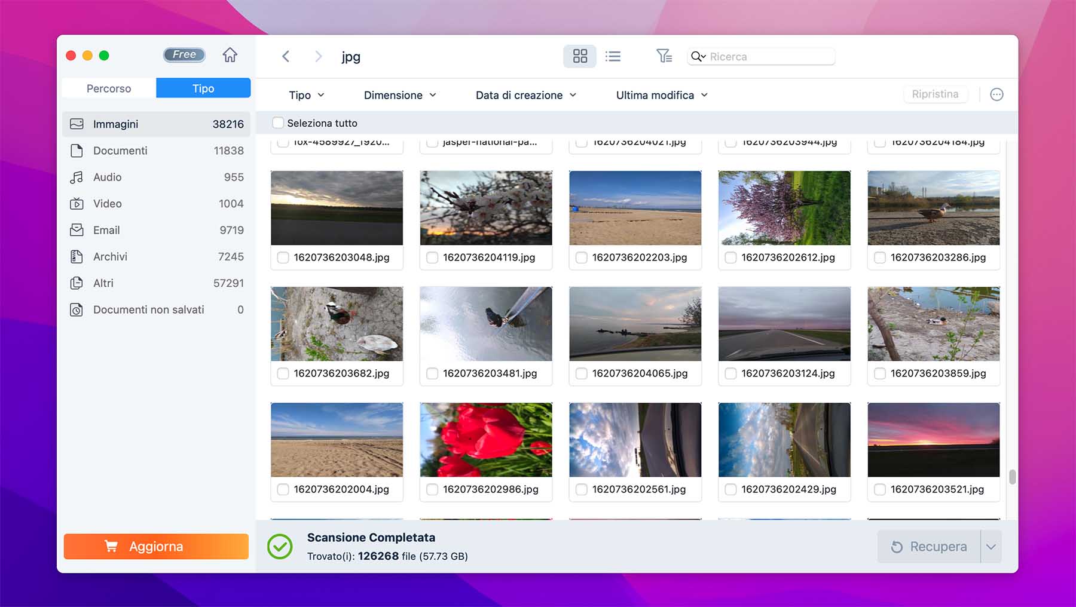
Task: Select the Archivi category
Action: coord(157,257)
